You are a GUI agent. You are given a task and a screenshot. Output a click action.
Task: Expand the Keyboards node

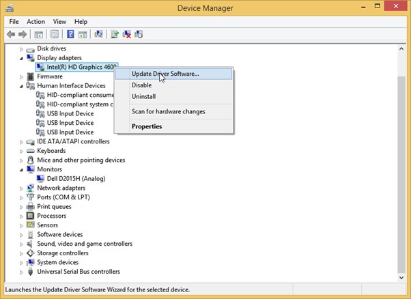coord(21,151)
